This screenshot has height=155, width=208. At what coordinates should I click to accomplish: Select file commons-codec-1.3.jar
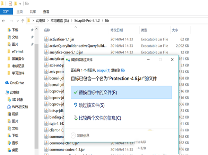click(x=67, y=149)
